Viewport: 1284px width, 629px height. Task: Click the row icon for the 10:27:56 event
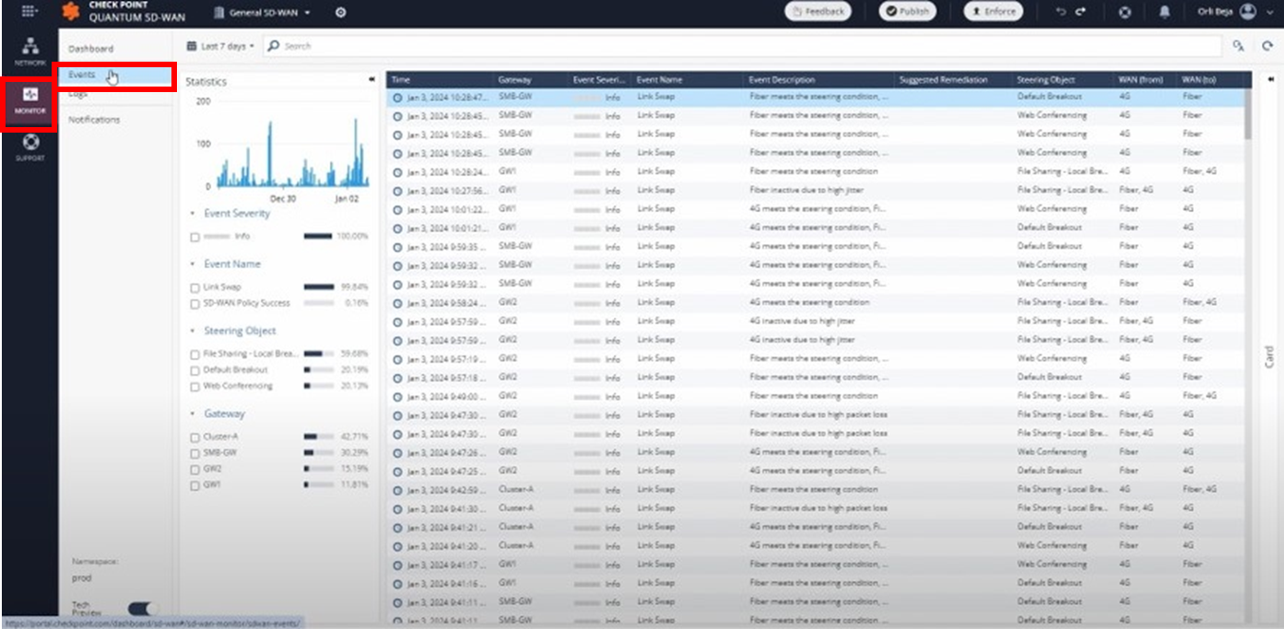[398, 191]
